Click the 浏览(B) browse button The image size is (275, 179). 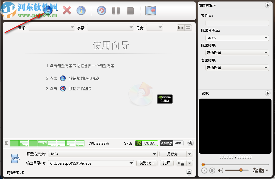tap(147, 163)
